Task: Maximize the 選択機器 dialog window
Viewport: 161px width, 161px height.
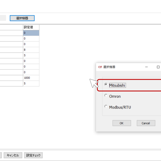Action: pyautogui.click(x=158, y=67)
